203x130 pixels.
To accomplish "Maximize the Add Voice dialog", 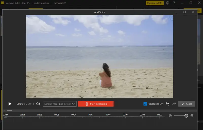I will (185, 12).
